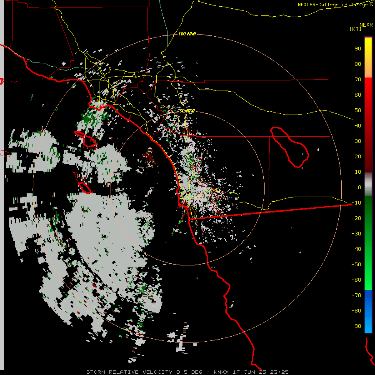
Task: Click the 100 NMI range ring label
Action: pos(187,34)
